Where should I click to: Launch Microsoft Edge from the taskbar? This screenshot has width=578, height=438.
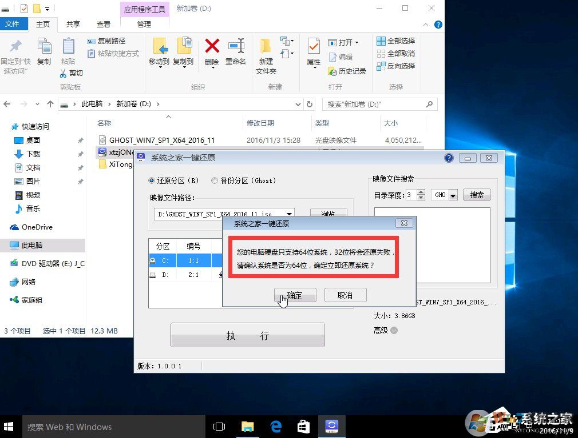pos(275,426)
